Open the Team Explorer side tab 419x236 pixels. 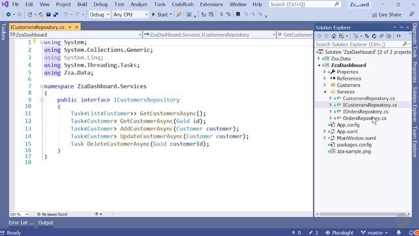point(415,142)
